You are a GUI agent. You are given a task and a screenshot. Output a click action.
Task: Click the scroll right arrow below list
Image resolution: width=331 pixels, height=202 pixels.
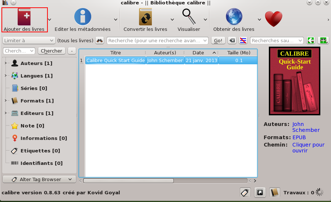point(255,181)
